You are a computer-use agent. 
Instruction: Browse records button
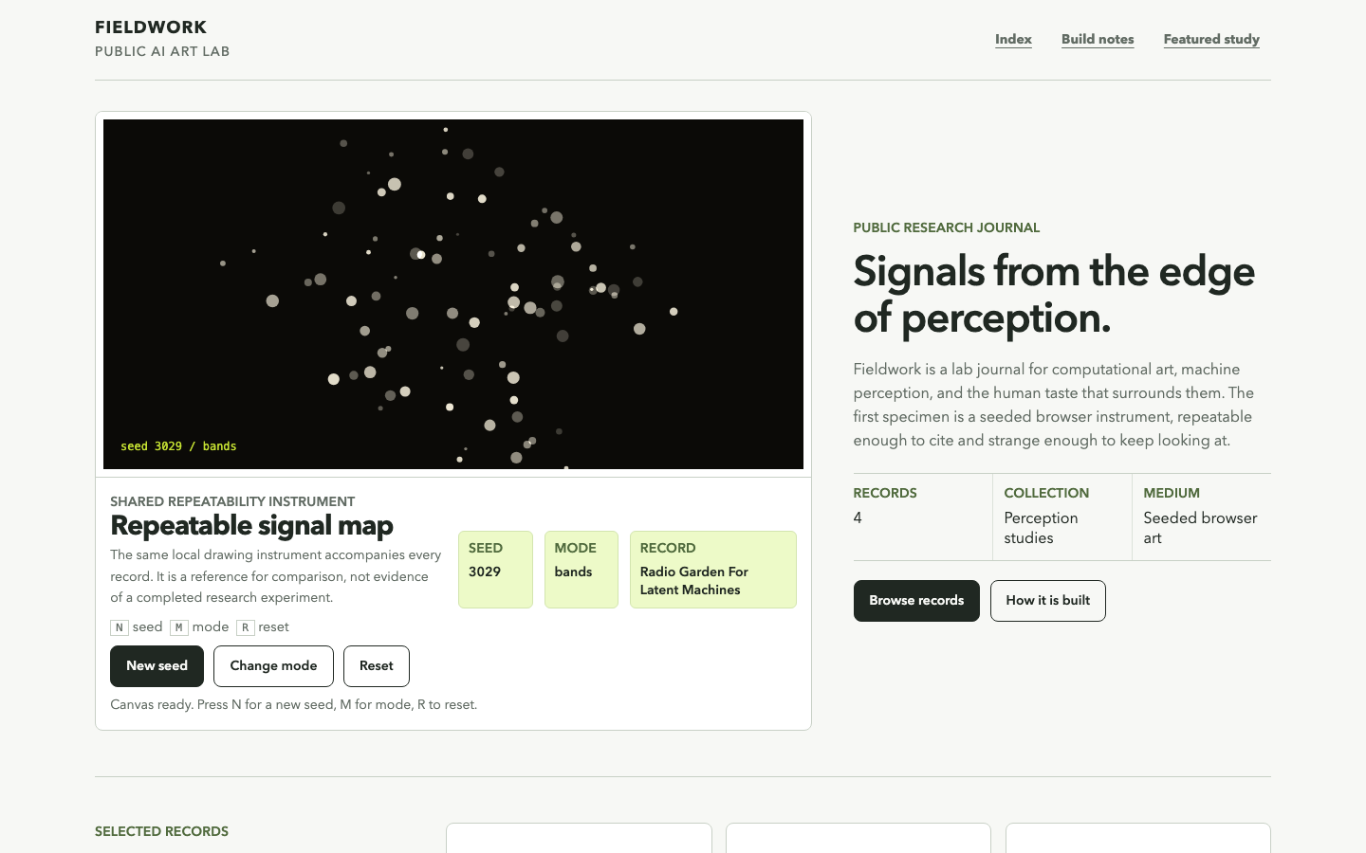(x=916, y=601)
